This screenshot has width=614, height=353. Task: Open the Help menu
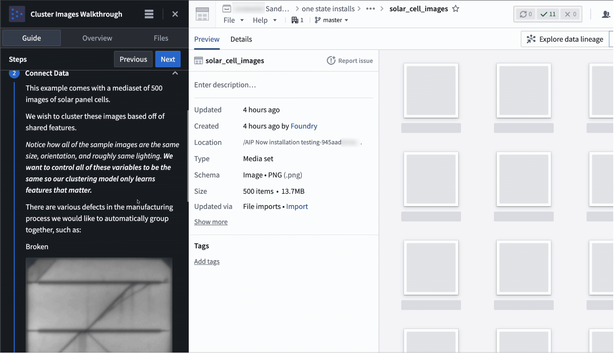[x=264, y=20]
